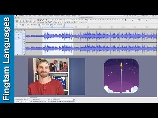Open the Analyze menu
The height and width of the screenshot is (118, 158).
pyautogui.click(x=68, y=16)
